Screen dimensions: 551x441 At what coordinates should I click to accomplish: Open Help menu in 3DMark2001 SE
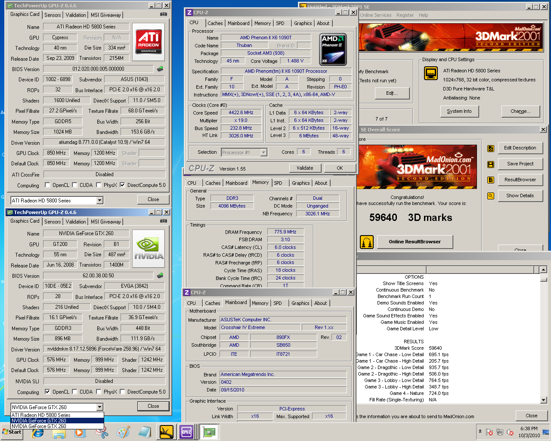click(424, 15)
